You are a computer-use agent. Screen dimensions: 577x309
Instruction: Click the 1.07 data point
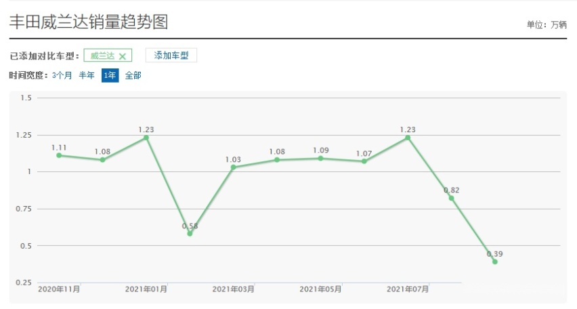364,161
